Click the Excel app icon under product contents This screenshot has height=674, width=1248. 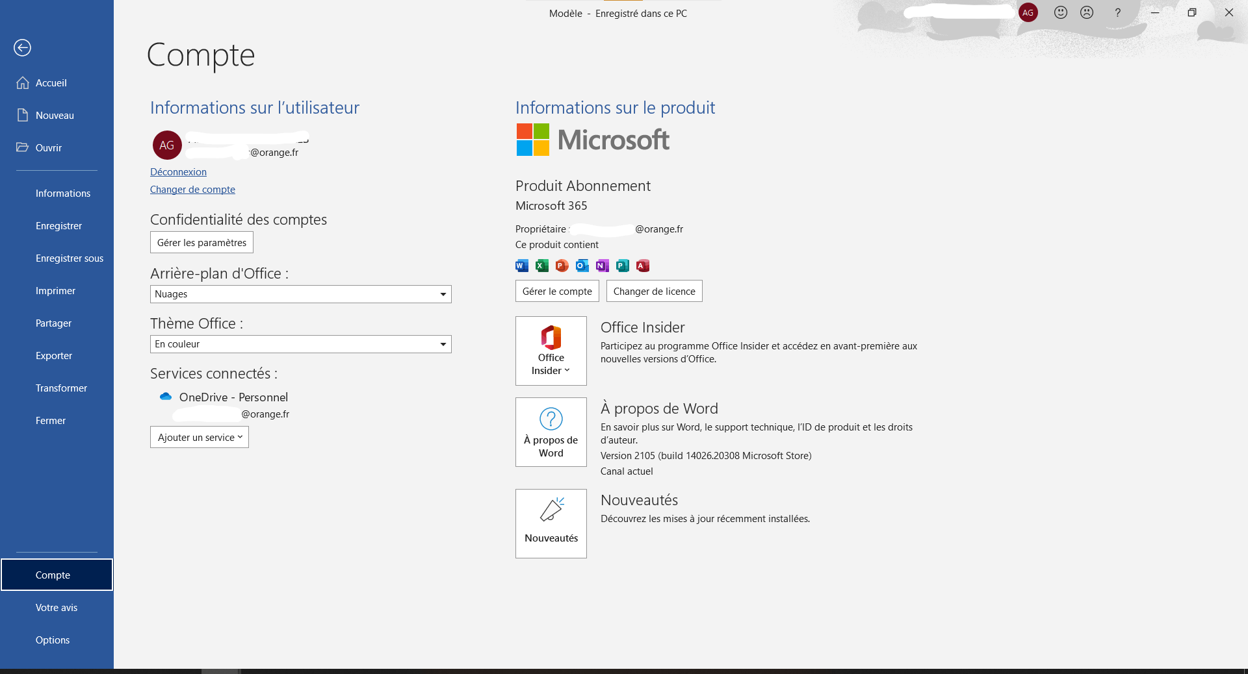542,266
